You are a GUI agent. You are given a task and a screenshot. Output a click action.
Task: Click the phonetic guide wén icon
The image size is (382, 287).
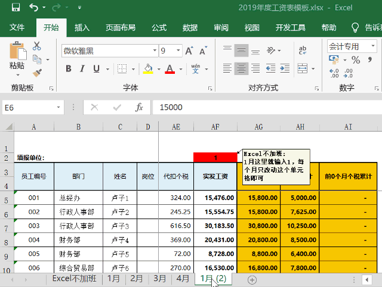pyautogui.click(x=195, y=69)
